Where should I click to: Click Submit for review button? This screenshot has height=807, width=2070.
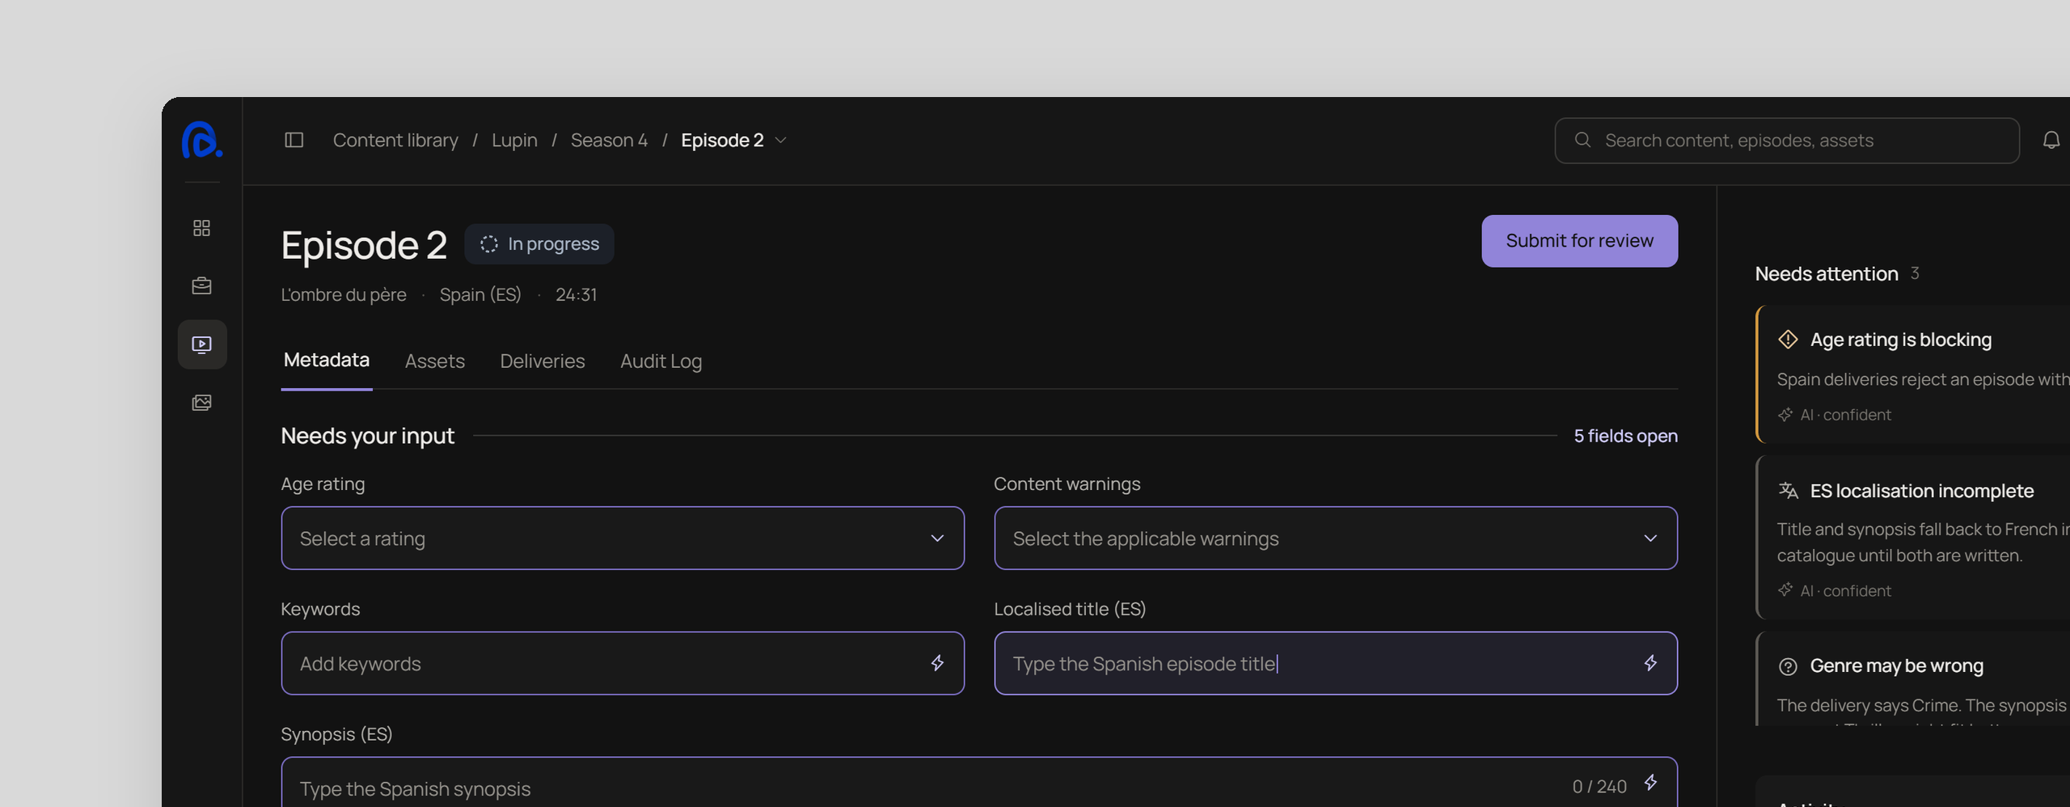(x=1579, y=241)
